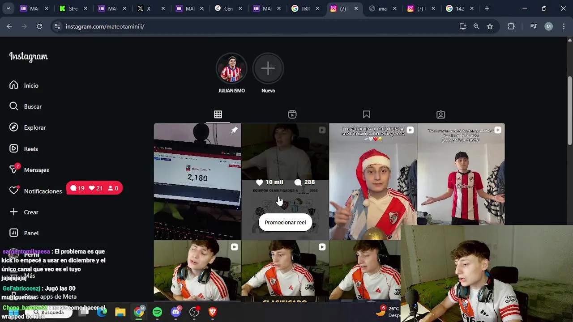Click the magnifier icon beside Buscar
This screenshot has width=573, height=322.
click(x=14, y=106)
